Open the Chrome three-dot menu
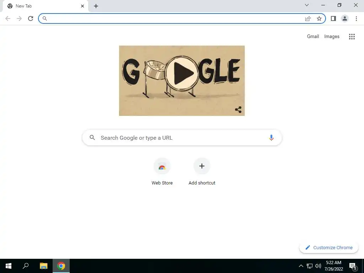Image resolution: width=364 pixels, height=273 pixels. click(x=356, y=18)
